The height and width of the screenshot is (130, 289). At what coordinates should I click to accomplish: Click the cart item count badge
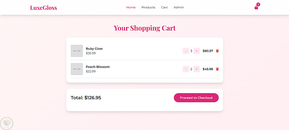(x=258, y=4)
